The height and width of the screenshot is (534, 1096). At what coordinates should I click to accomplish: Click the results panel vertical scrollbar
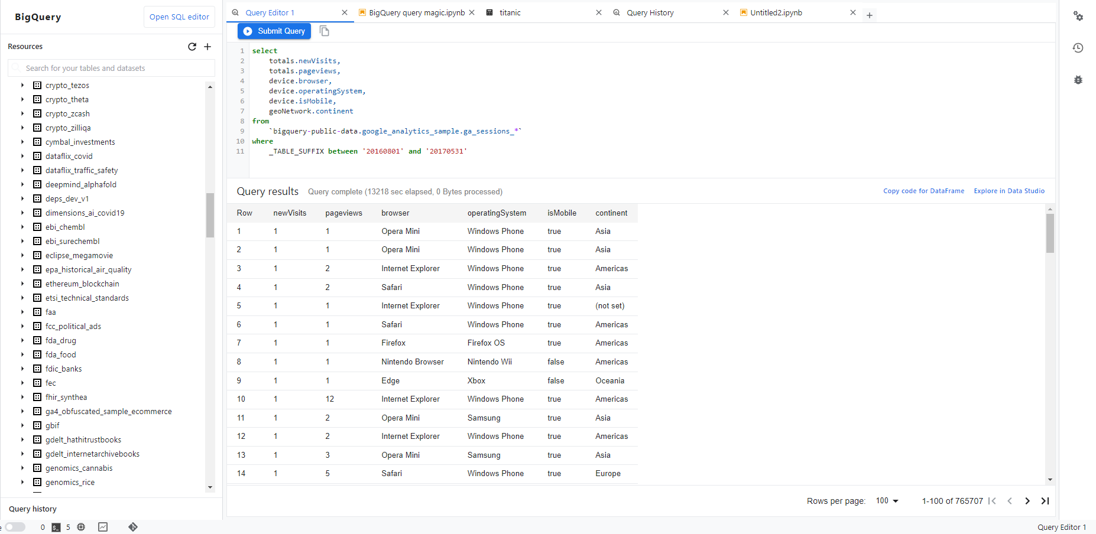coord(1050,234)
